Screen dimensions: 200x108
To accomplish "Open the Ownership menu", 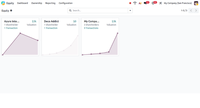I will point(37,3).
